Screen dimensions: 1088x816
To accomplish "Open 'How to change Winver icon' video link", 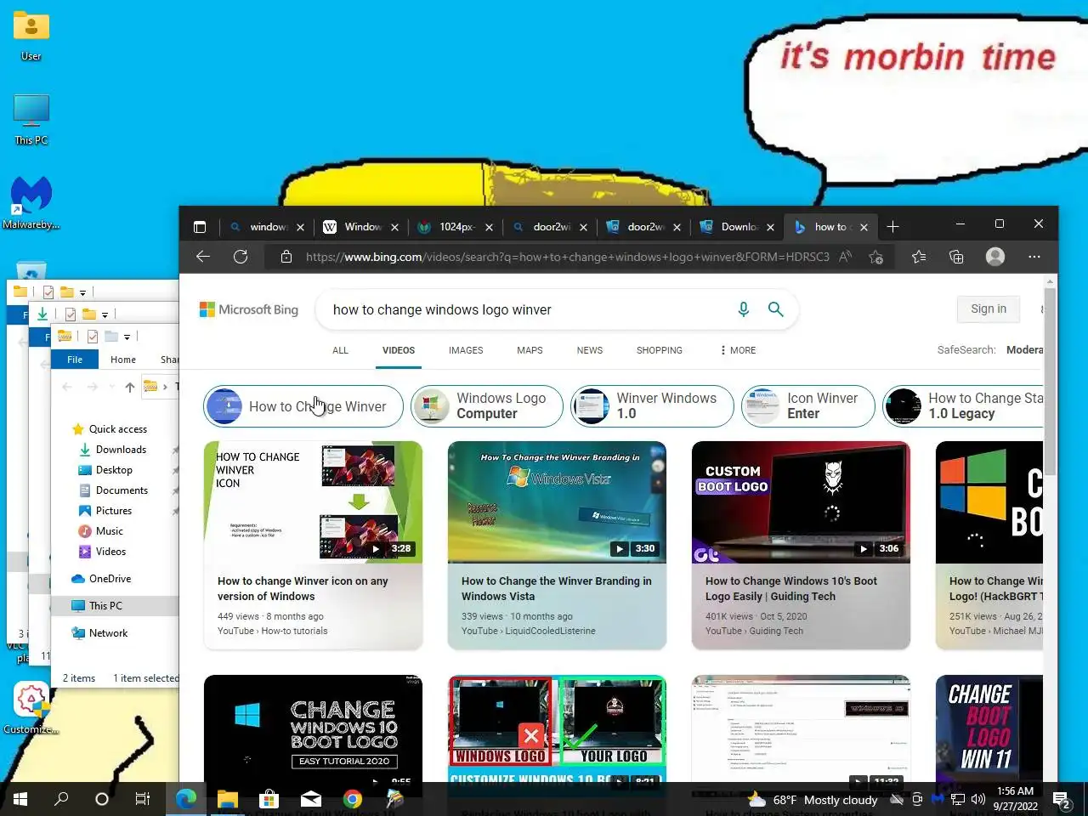I will pos(303,588).
